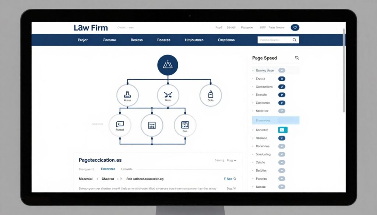The image size is (377, 215).
Task: Toggle the dark pill on the Ersnte row
Action: point(282,79)
